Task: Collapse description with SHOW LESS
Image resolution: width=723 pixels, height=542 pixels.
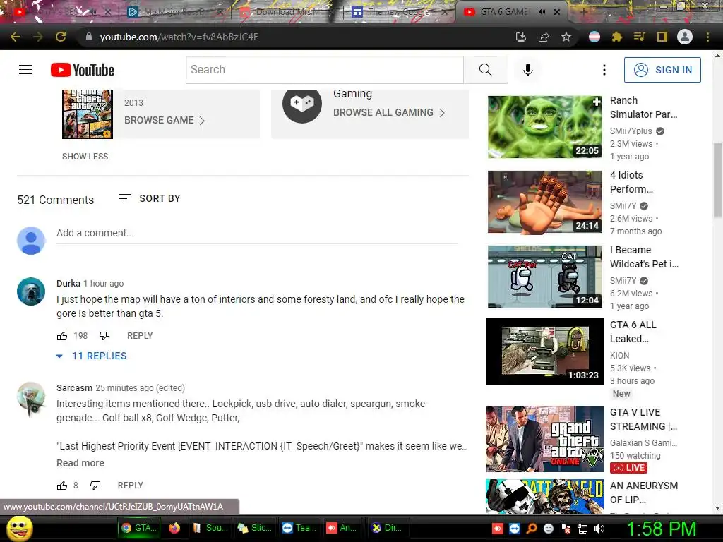Action: coord(85,156)
